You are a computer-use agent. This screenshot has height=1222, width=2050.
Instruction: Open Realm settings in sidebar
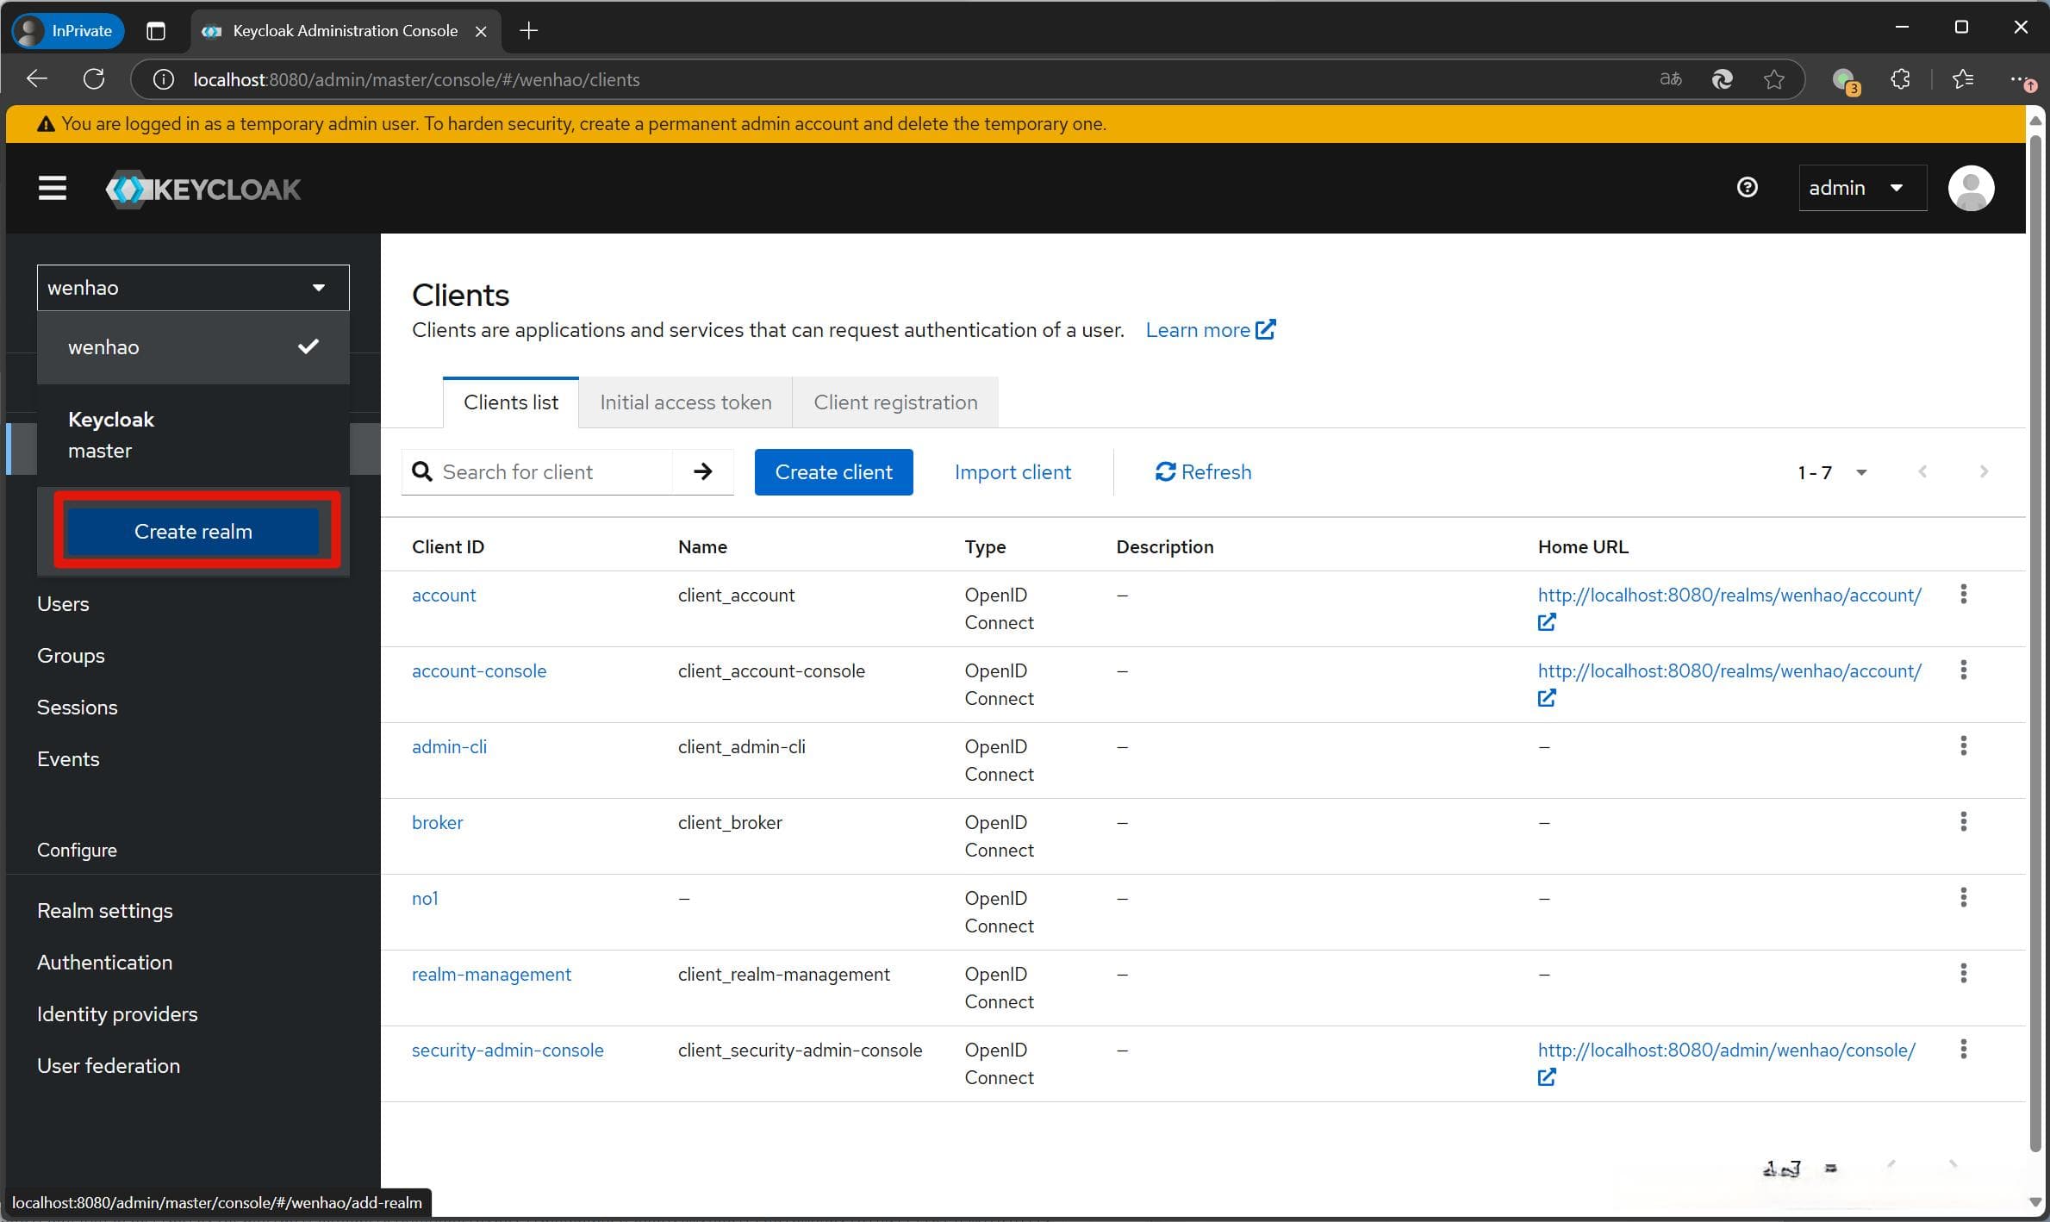coord(105,910)
